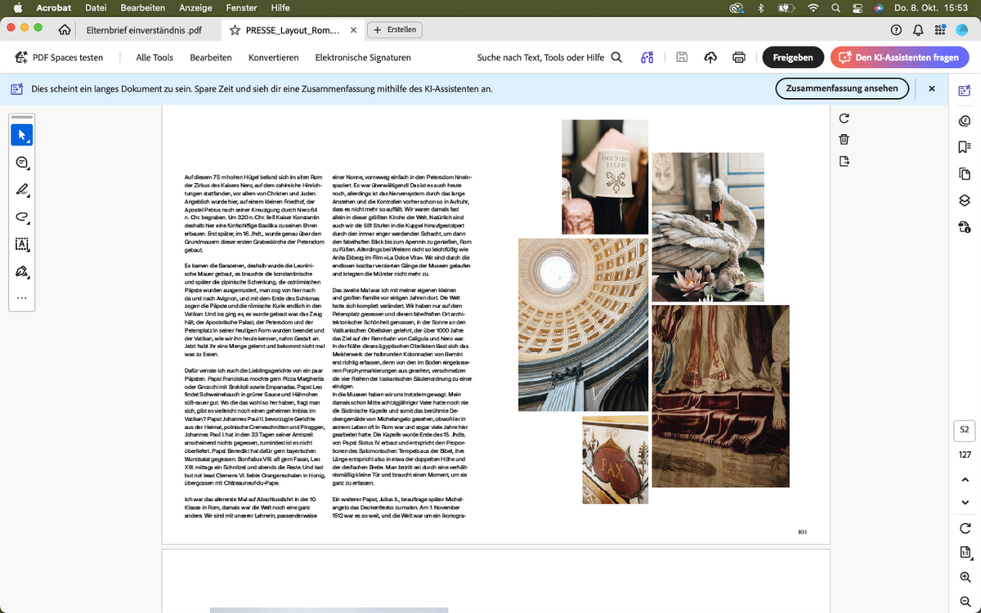Image resolution: width=981 pixels, height=613 pixels.
Task: Click the swan sculpture photo
Action: [708, 227]
